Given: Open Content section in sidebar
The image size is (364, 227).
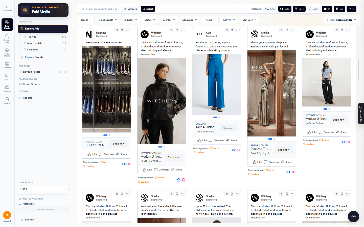Looking at the screenshot, I should 7,65.
